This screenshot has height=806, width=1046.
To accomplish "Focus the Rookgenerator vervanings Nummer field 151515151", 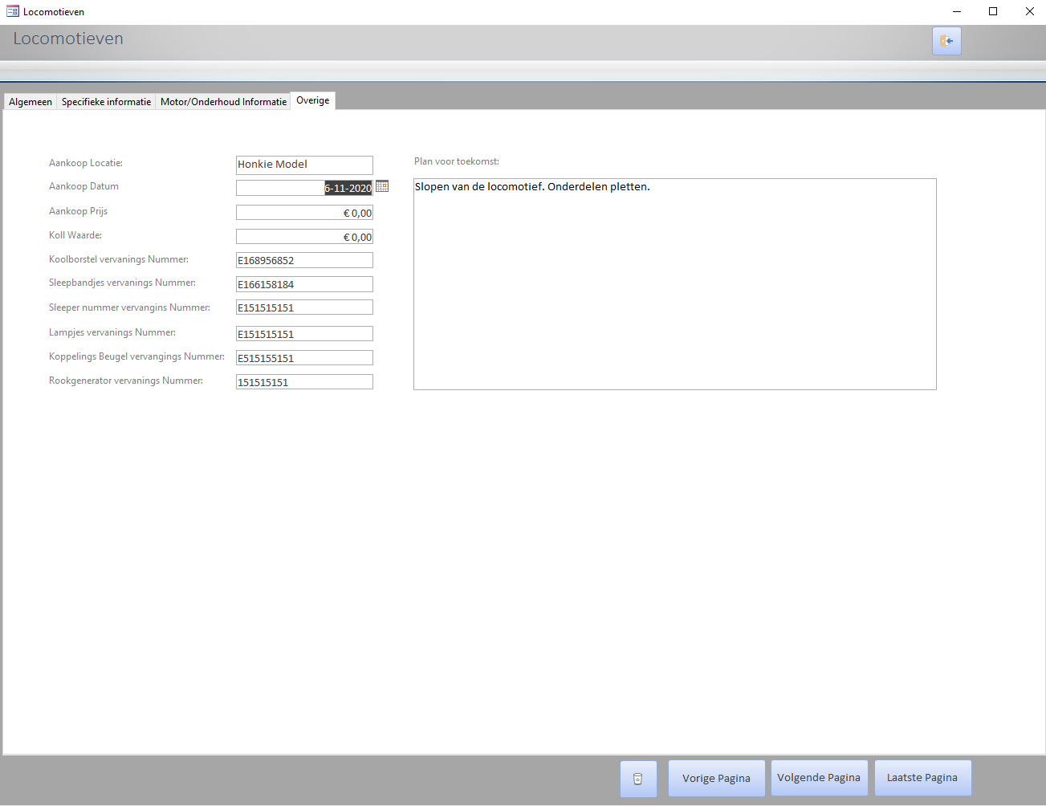I will [304, 382].
